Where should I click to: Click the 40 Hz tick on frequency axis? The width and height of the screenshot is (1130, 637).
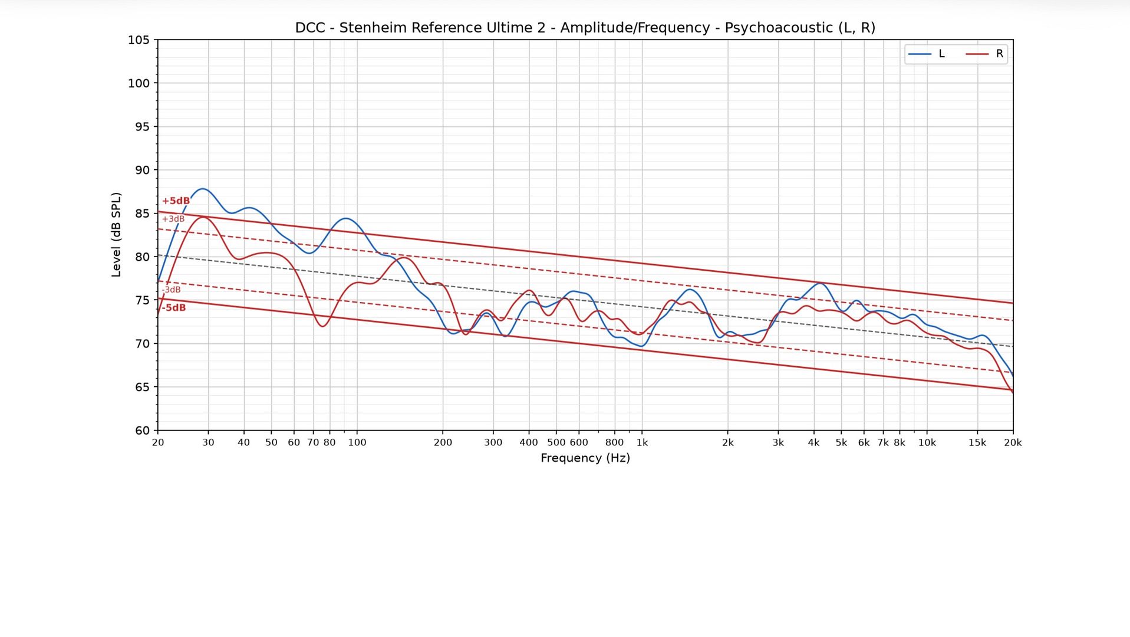pyautogui.click(x=244, y=442)
